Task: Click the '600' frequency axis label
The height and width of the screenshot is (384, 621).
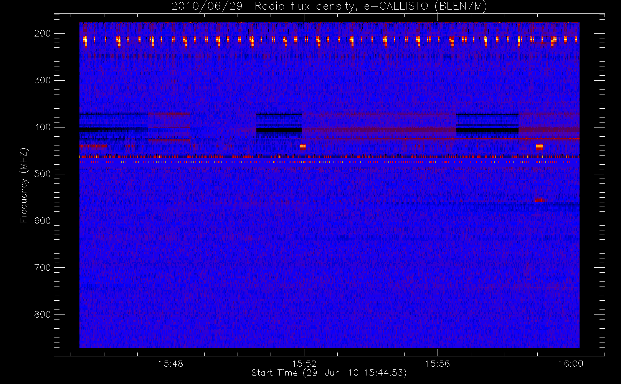Action: tap(43, 221)
